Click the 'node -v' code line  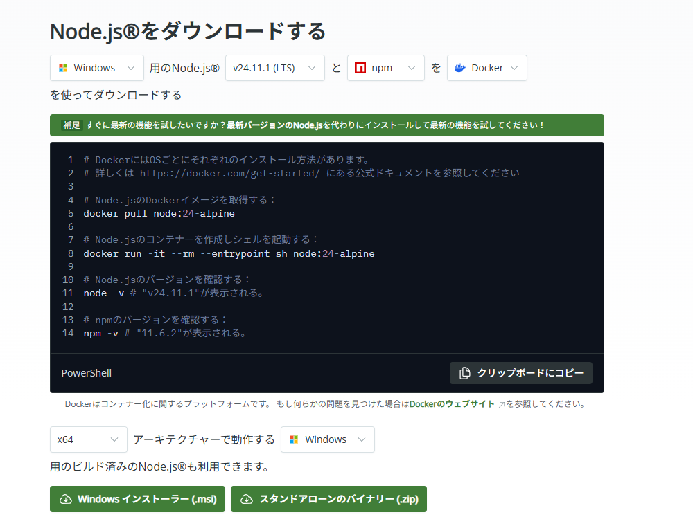pos(174,293)
